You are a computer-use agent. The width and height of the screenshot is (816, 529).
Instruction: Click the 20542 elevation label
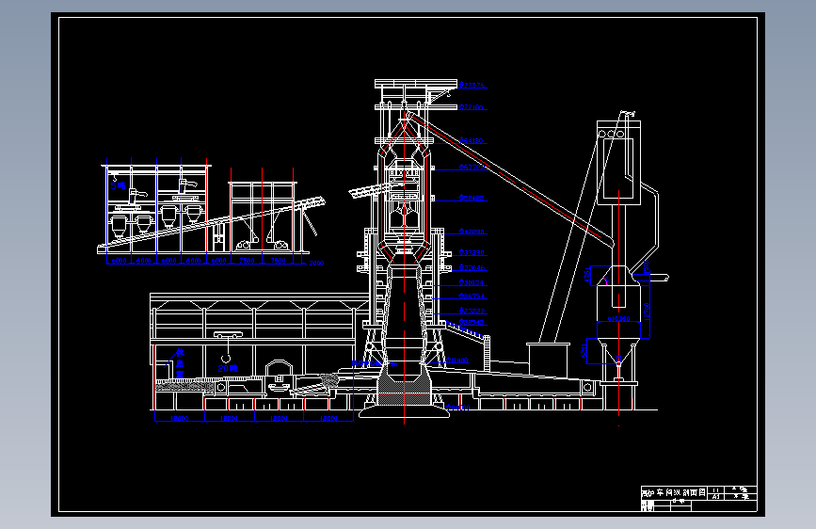(x=472, y=322)
